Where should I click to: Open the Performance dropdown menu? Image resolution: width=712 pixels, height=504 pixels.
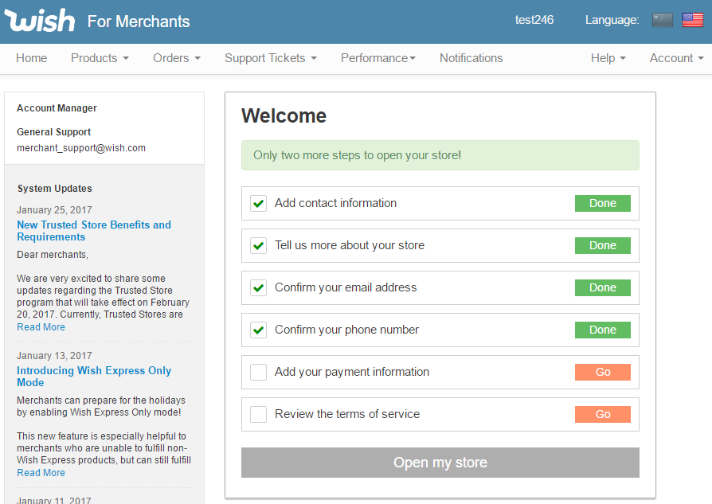[x=378, y=58]
